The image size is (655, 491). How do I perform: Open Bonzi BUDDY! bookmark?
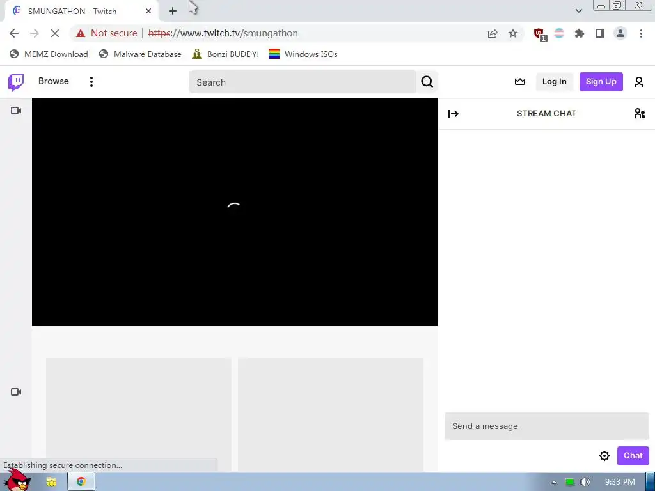coord(226,54)
